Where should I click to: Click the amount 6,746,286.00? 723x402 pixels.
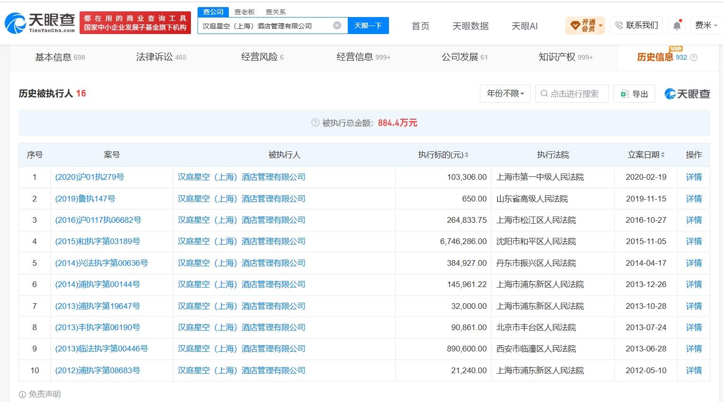[463, 241]
